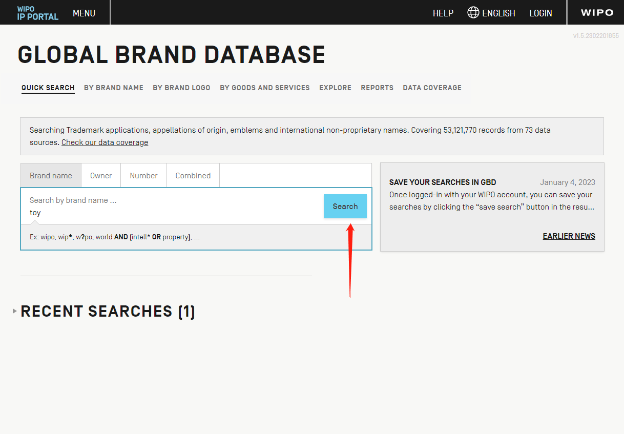Click the January 4, 2023 news date
624x434 pixels.
point(568,182)
